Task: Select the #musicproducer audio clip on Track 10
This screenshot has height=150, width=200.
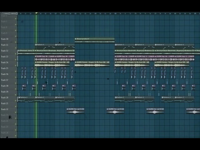Action: [x=95, y=40]
